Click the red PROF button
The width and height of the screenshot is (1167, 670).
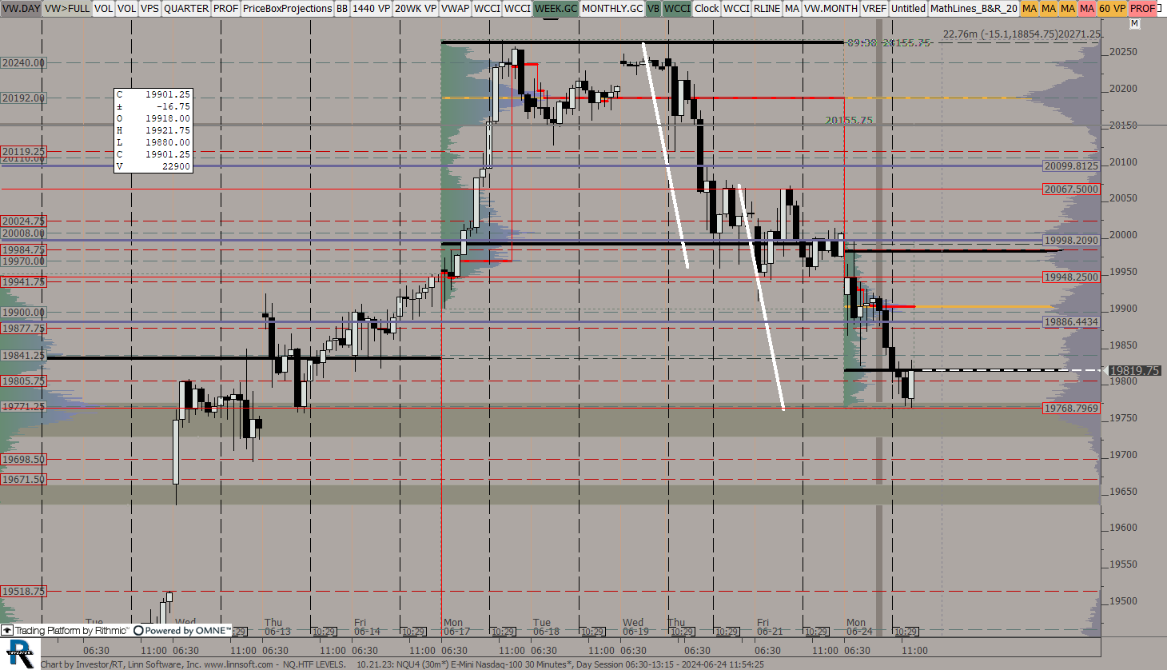pos(1142,8)
